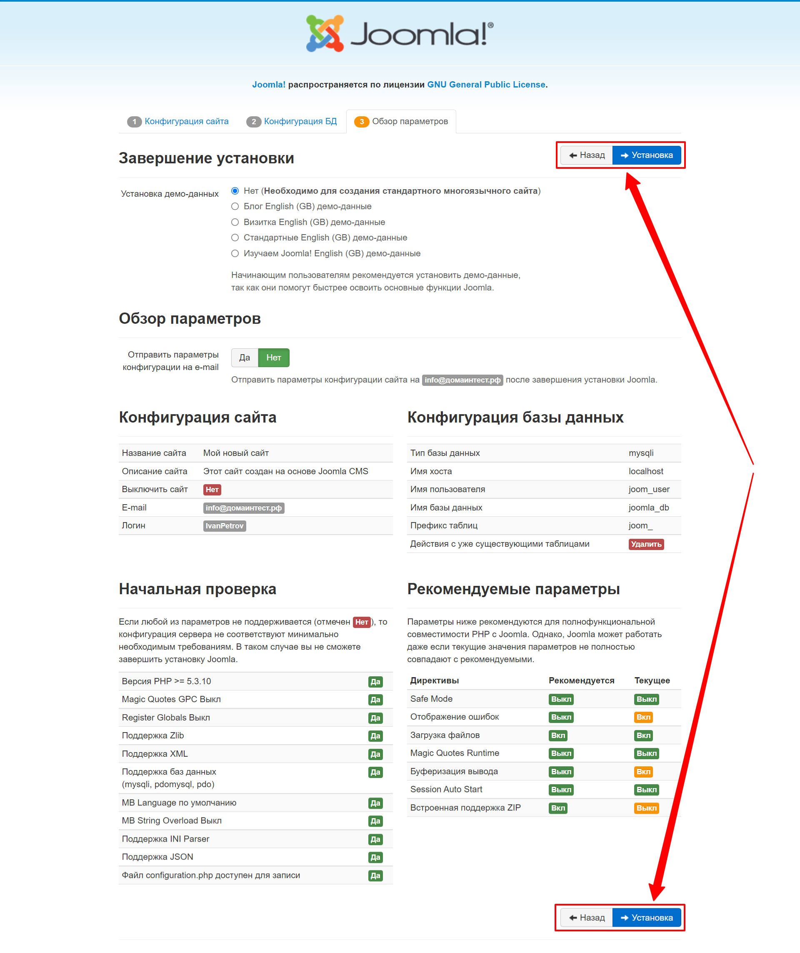Click the step 2 number badge

(x=254, y=122)
